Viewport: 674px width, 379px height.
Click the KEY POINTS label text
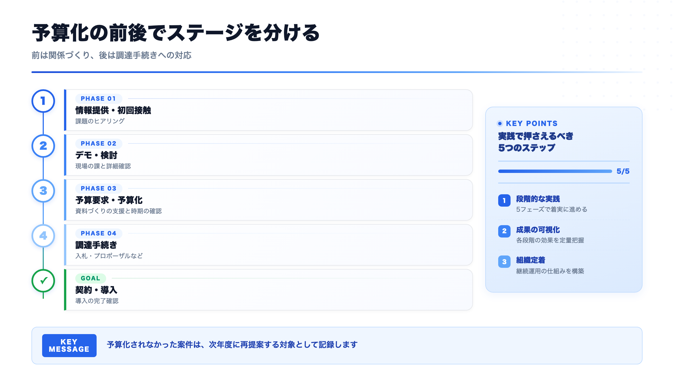point(532,124)
